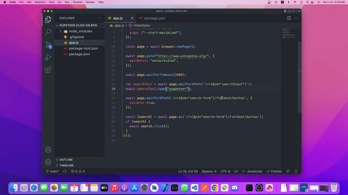
Task: Open notifications bell in status bar
Action: point(296,171)
